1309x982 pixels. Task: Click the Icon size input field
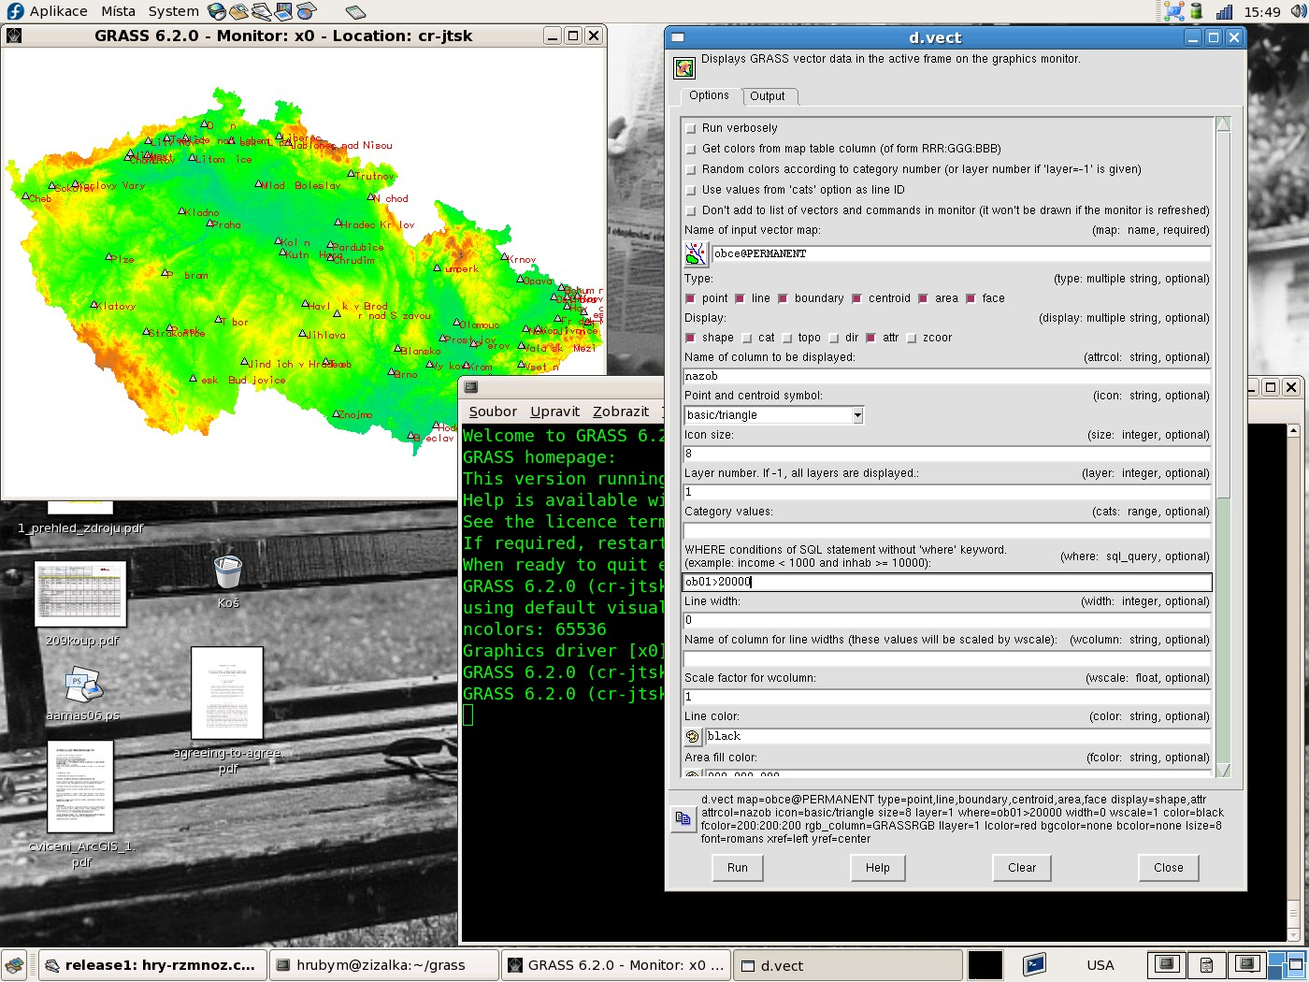[x=947, y=454]
